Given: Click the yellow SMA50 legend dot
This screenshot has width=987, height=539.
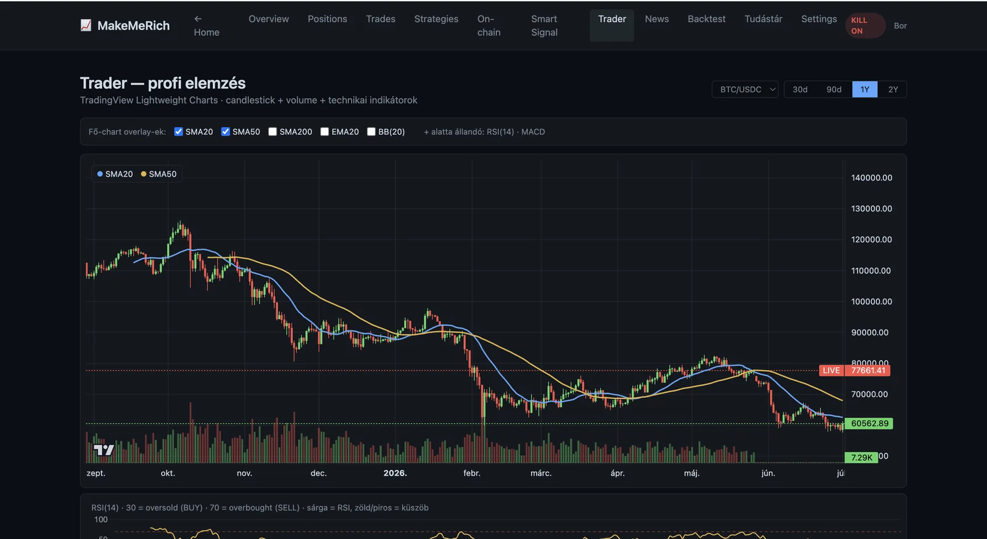Looking at the screenshot, I should [x=144, y=174].
